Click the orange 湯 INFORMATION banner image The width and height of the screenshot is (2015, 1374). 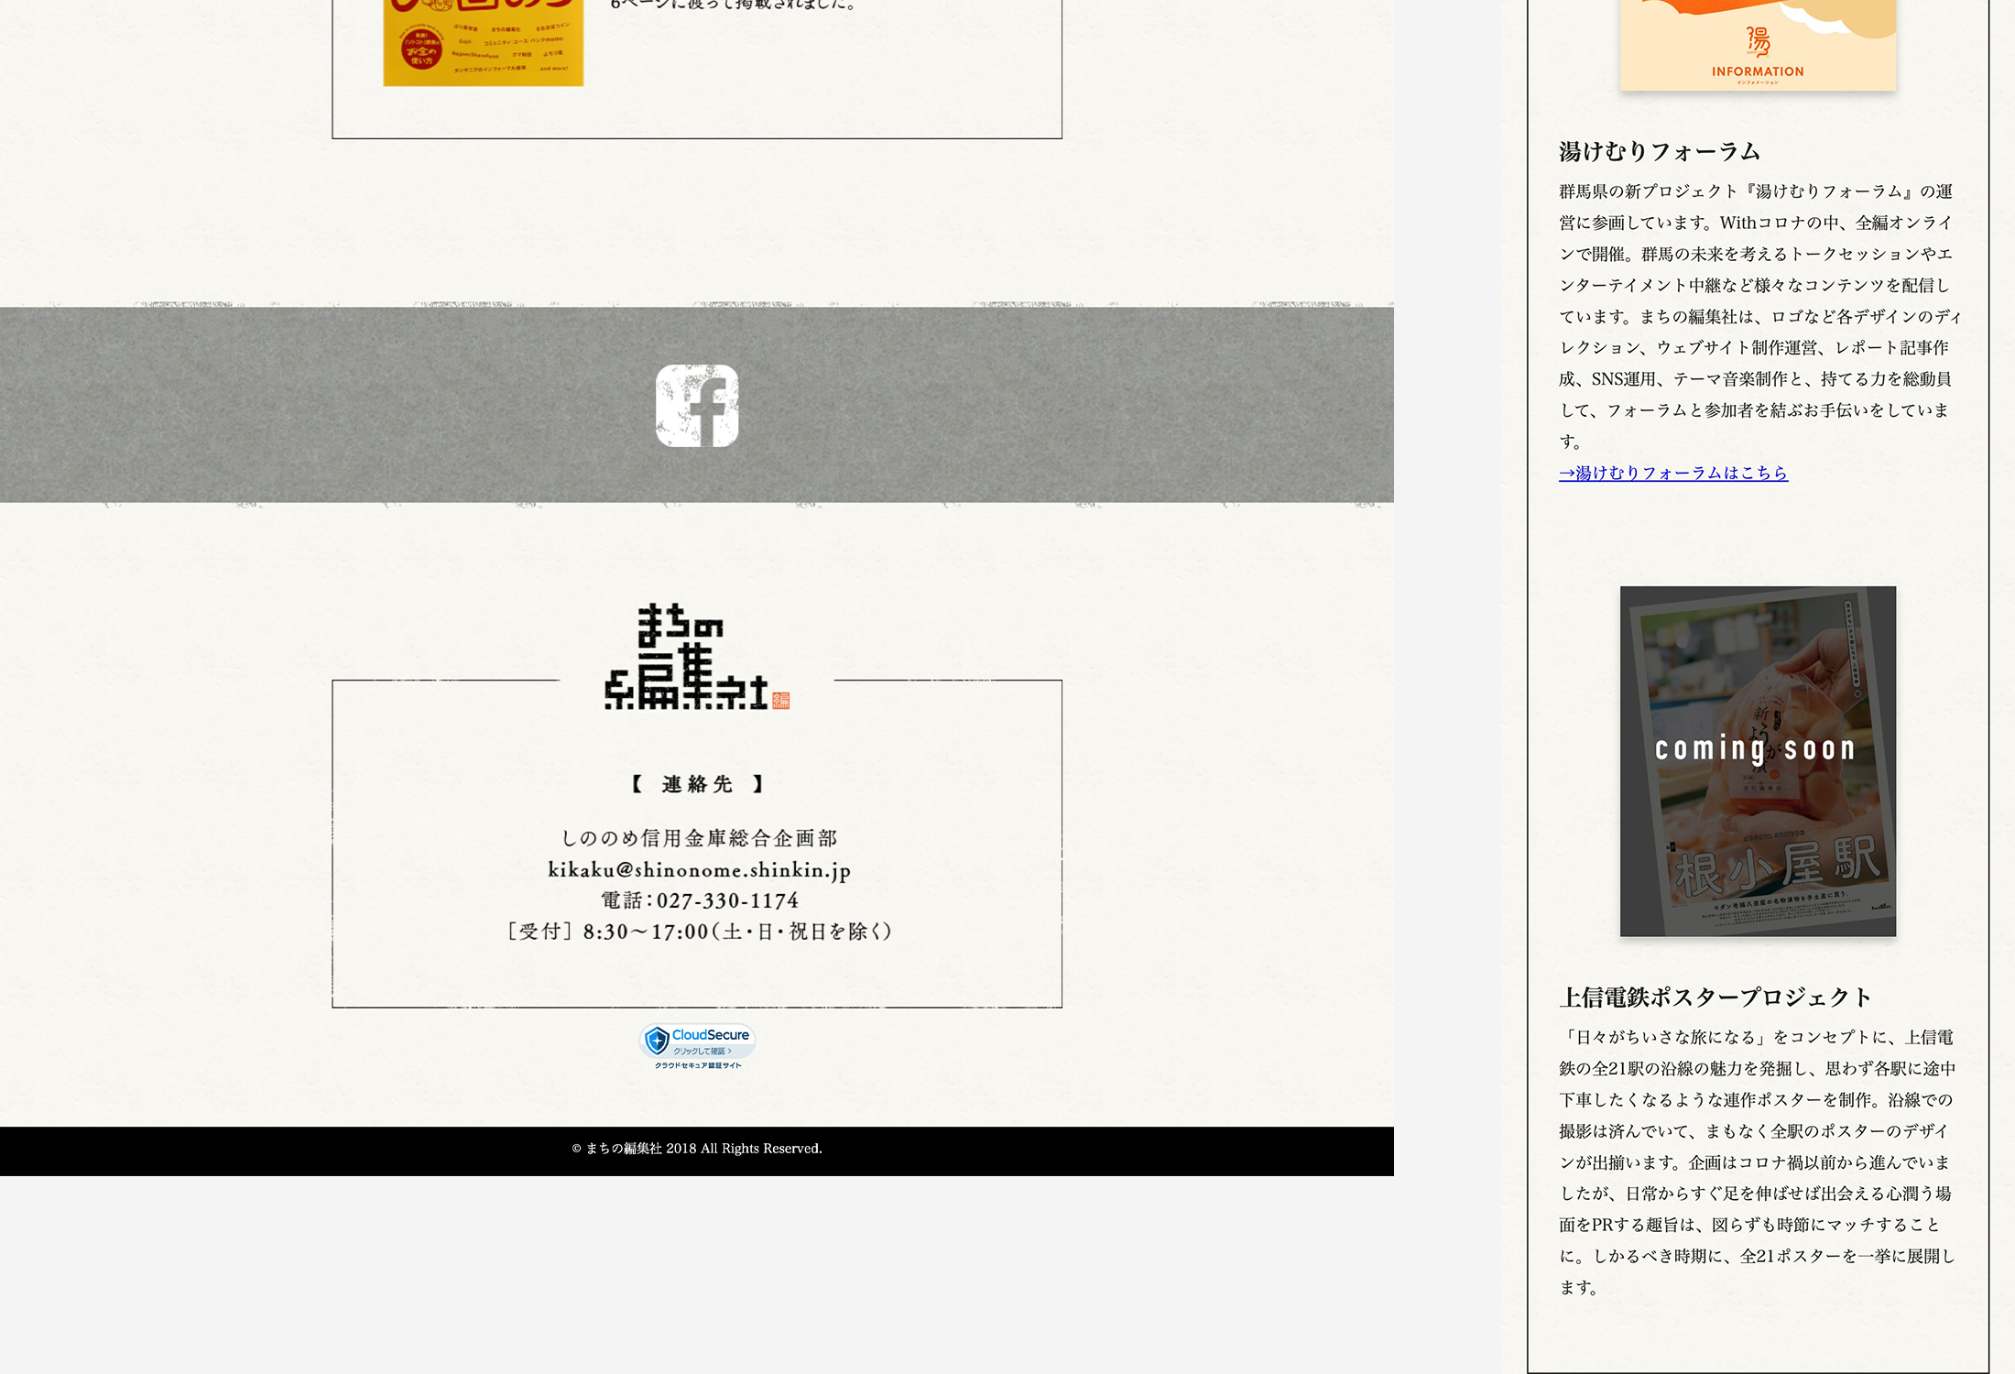(1758, 46)
